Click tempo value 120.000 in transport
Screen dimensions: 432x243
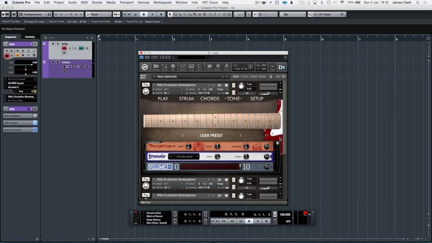pos(285,214)
